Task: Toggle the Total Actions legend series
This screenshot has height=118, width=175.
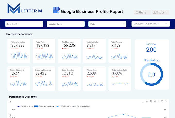Action: coord(25,106)
